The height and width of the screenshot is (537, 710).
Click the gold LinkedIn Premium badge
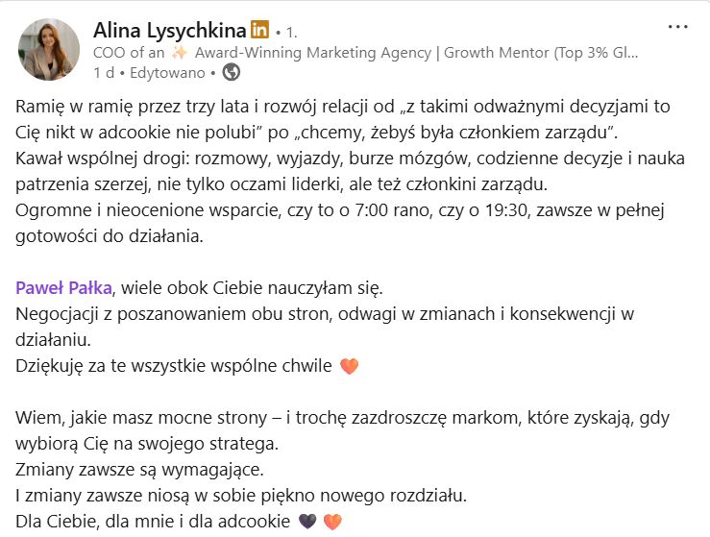259,31
